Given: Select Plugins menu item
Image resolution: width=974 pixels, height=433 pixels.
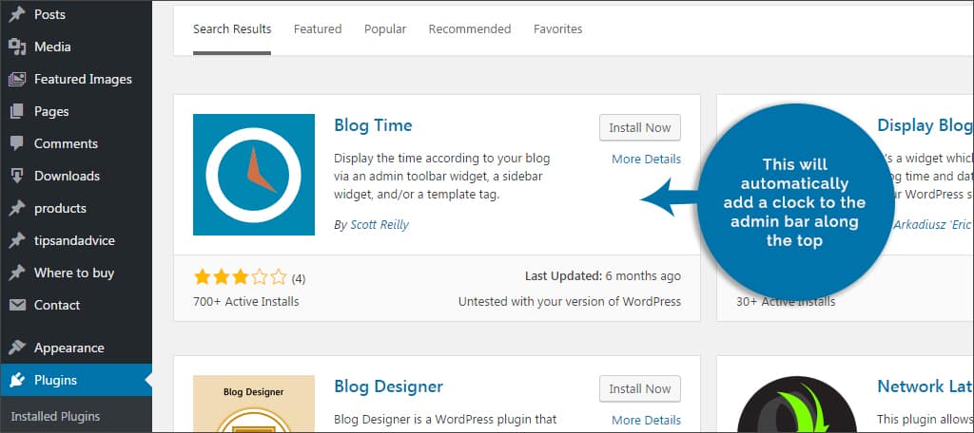Looking at the screenshot, I should 76,380.
